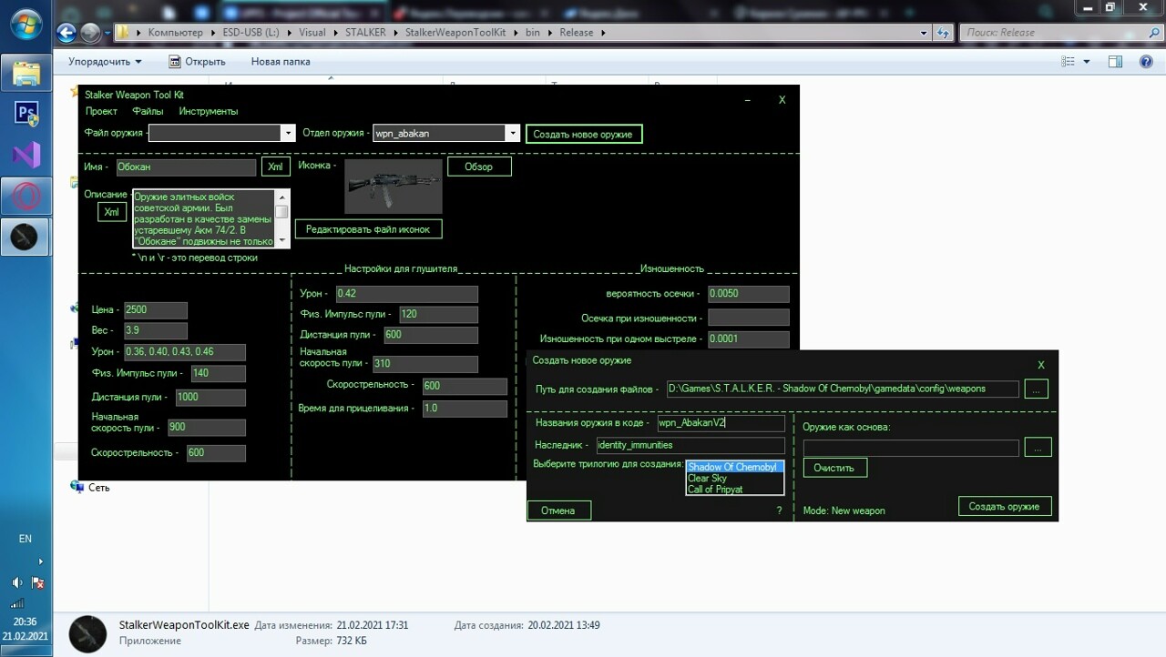Image resolution: width=1166 pixels, height=657 pixels.
Task: Focus the weapon code name field wpn_AbakanV2
Action: tap(721, 423)
